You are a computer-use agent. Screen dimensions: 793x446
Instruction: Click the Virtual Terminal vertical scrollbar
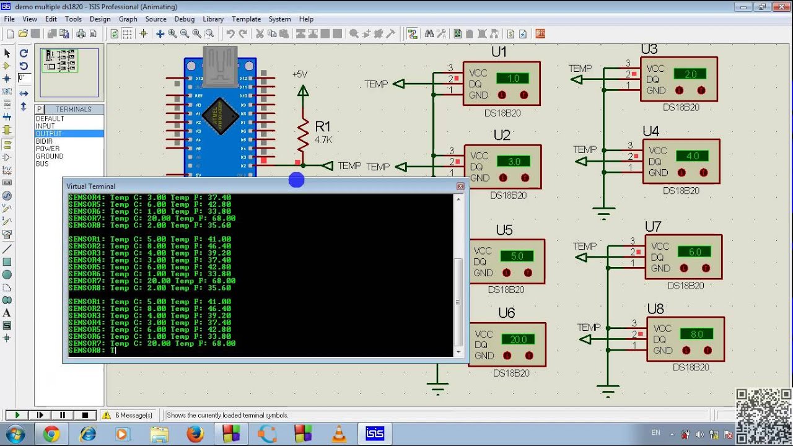(x=458, y=275)
